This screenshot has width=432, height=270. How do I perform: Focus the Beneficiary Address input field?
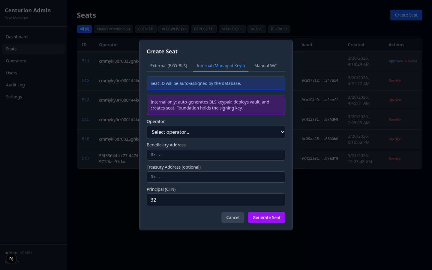(216, 155)
